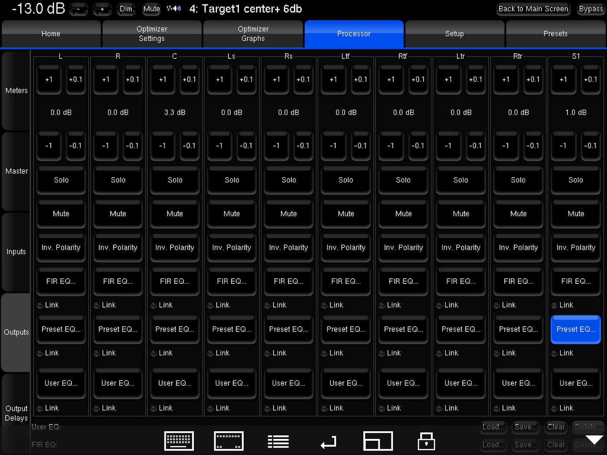The width and height of the screenshot is (607, 455).
Task: Click the window layout icon in bottom toolbar
Action: (378, 441)
